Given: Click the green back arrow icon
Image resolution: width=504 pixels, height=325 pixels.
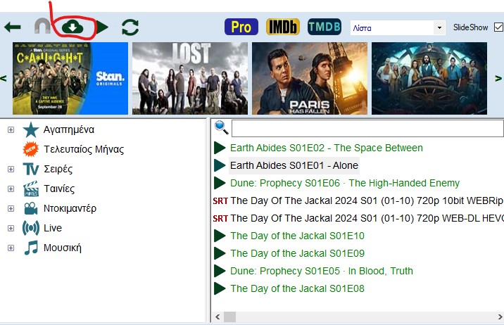Looking at the screenshot, I should point(12,27).
